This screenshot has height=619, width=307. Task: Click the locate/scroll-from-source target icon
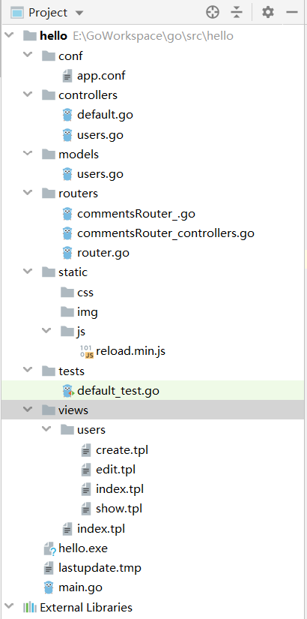pos(213,13)
